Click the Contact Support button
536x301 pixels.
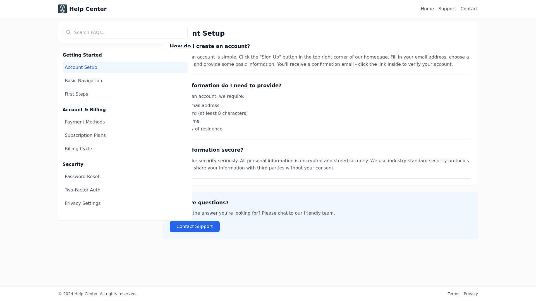point(195,226)
